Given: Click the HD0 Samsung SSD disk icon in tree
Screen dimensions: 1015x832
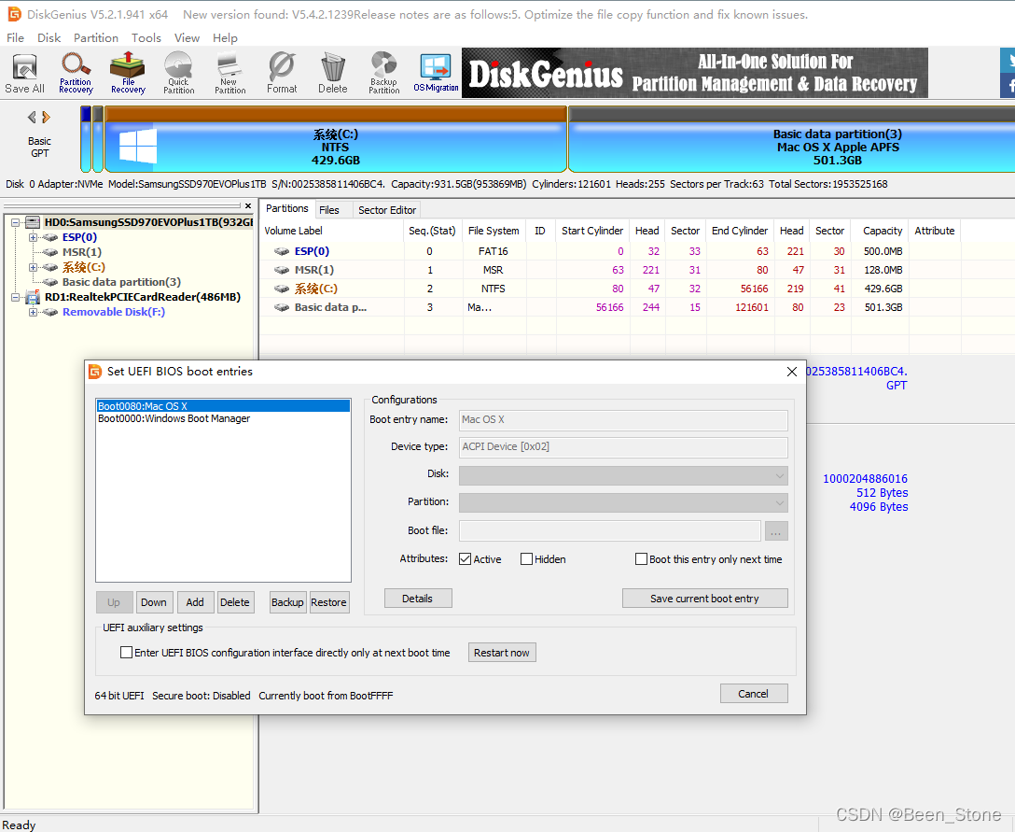Looking at the screenshot, I should point(33,222).
